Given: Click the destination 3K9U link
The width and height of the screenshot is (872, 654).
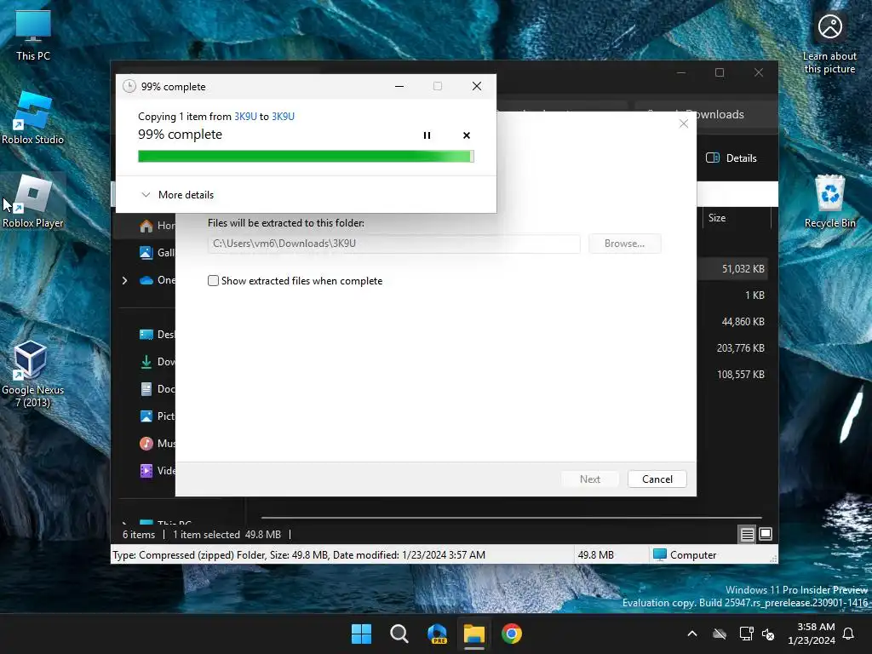Looking at the screenshot, I should [283, 116].
